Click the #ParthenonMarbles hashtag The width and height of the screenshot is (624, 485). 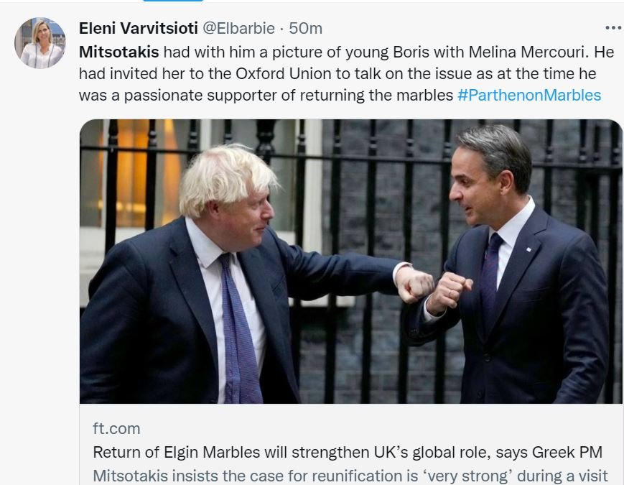pos(528,95)
